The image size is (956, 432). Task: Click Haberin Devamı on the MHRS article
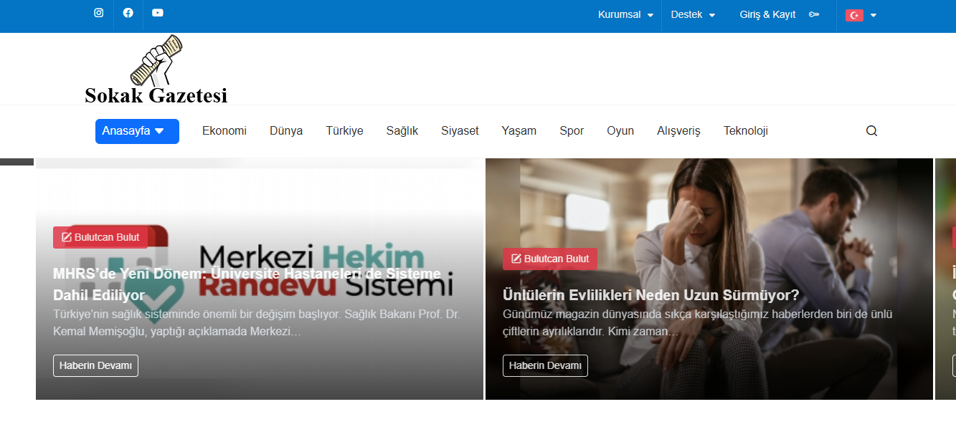[x=95, y=365]
